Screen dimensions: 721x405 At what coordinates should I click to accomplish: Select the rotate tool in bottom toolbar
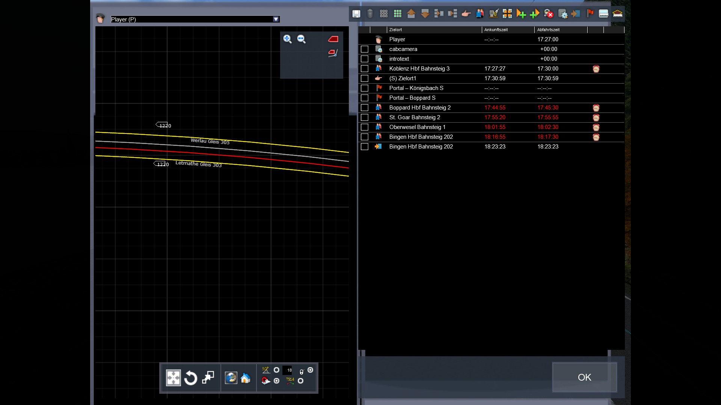[x=190, y=378]
